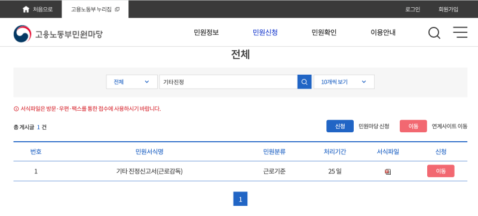Click the 민원마당 신청 legend label

point(374,126)
